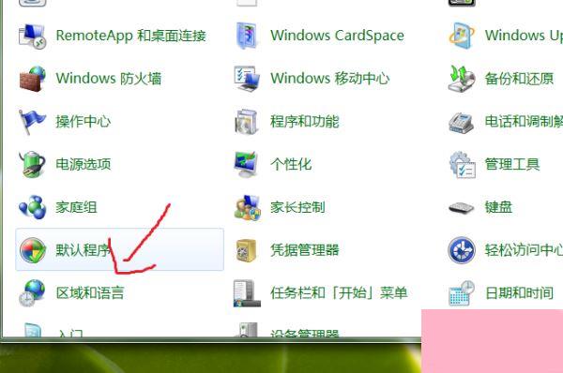The image size is (563, 373).
Task: Click the 凭据管理器 safe icon
Action: click(x=246, y=250)
